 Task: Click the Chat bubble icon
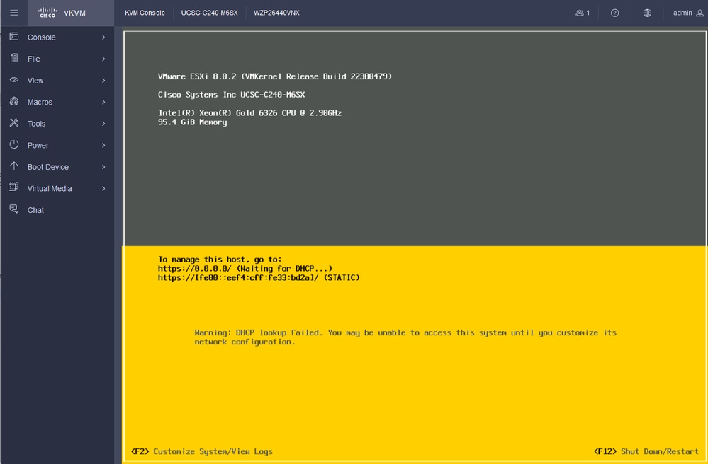[14, 209]
